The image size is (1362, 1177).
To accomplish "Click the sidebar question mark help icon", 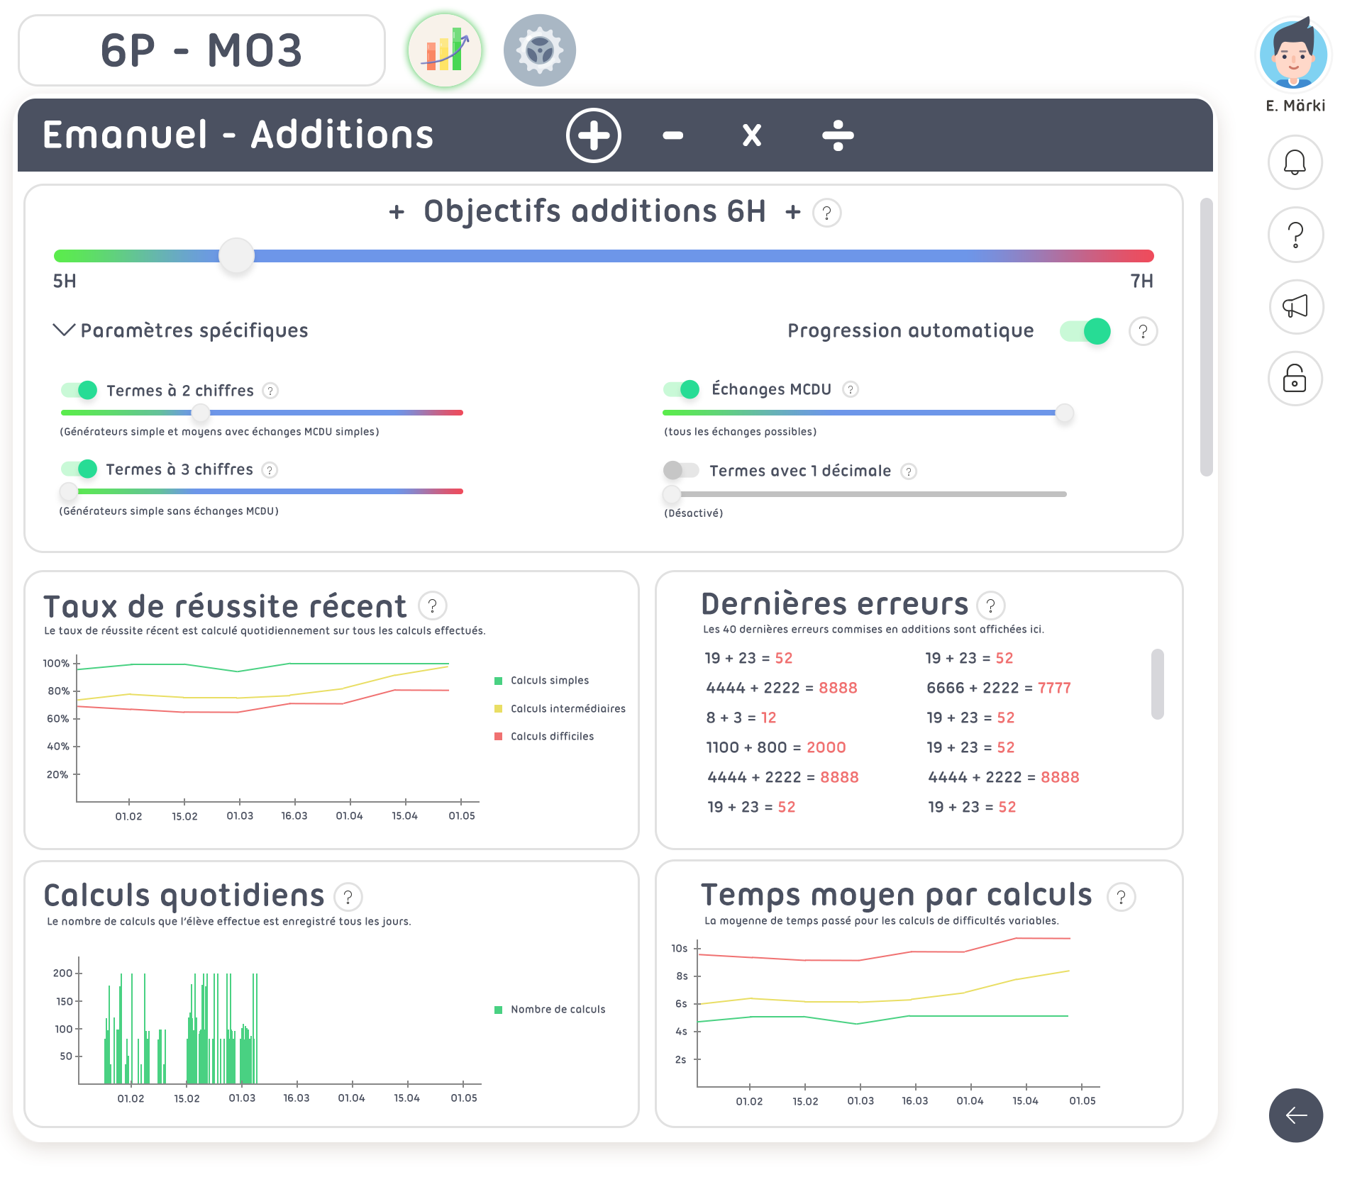I will tap(1295, 235).
